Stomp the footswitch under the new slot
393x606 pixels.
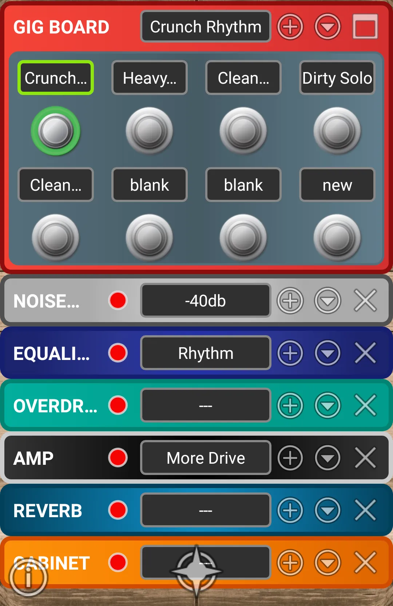click(337, 238)
